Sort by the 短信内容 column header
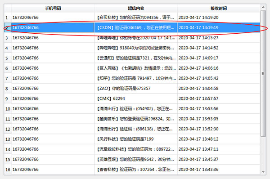The width and height of the screenshot is (270, 179). click(x=136, y=8)
